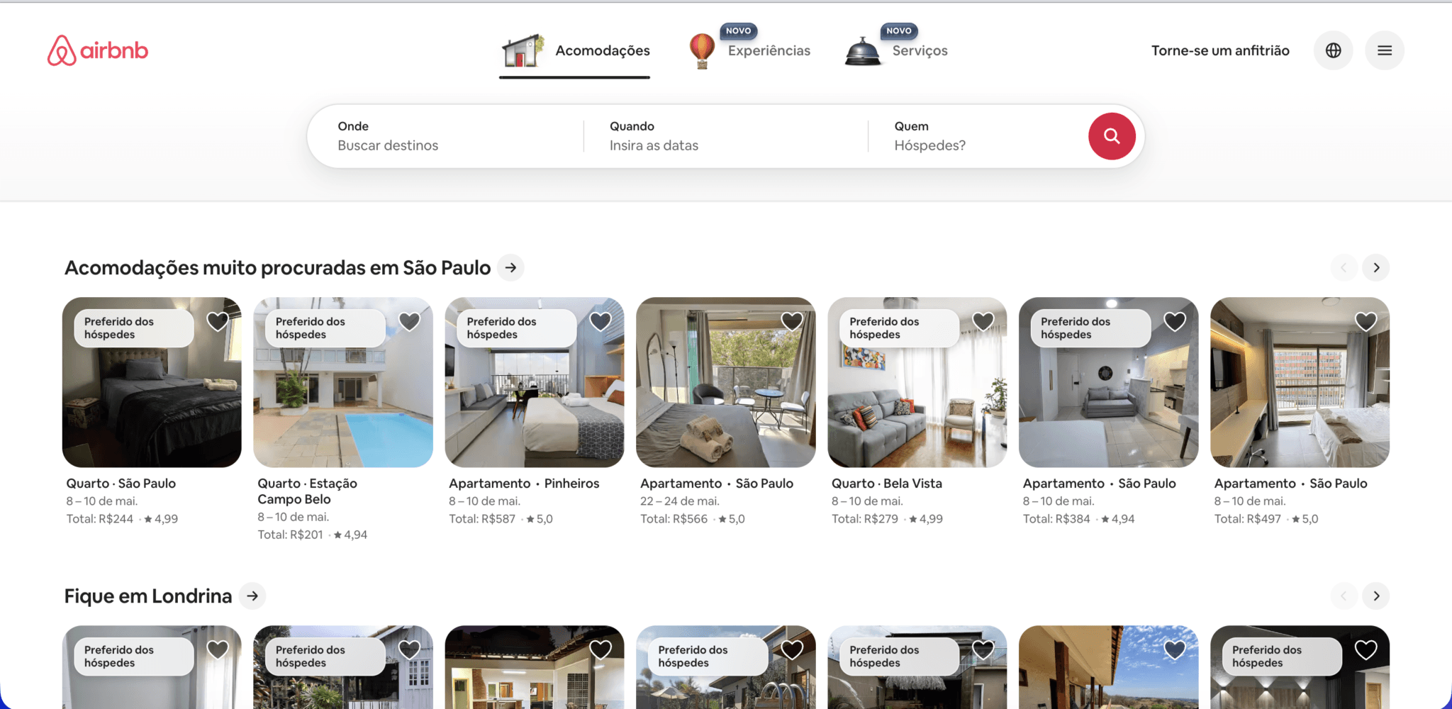Show previous São Paulo listings with left chevron
The width and height of the screenshot is (1452, 709).
(x=1344, y=267)
